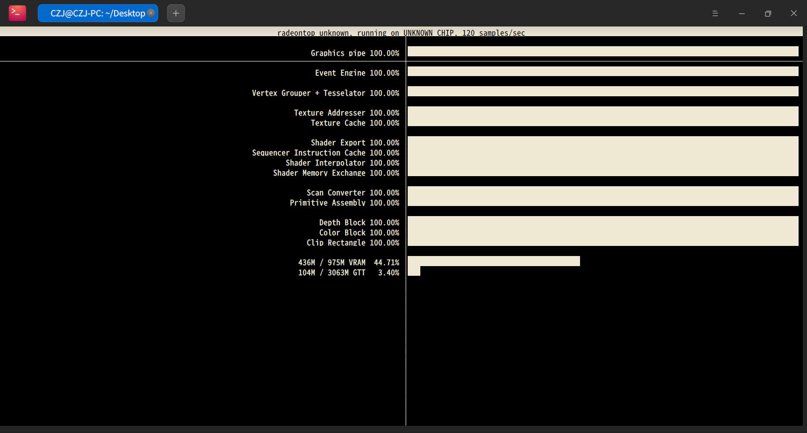The image size is (807, 433).
Task: Click the Windows Terminal app icon
Action: click(17, 13)
